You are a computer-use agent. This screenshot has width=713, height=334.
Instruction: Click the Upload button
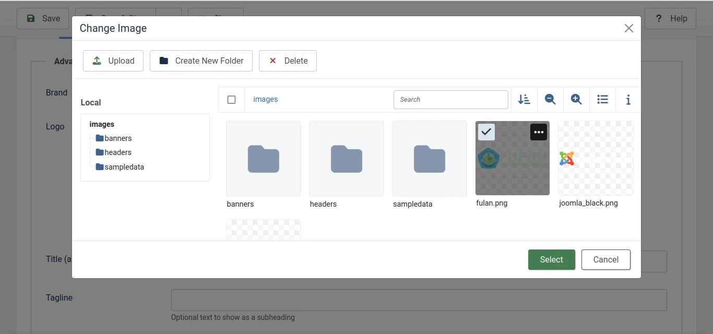click(113, 61)
